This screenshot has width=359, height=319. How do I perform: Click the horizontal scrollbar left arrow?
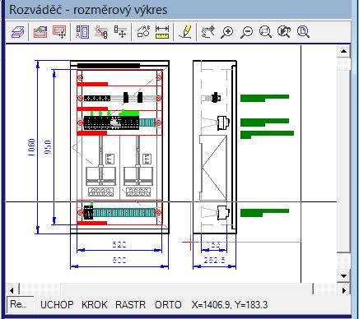(x=12, y=290)
